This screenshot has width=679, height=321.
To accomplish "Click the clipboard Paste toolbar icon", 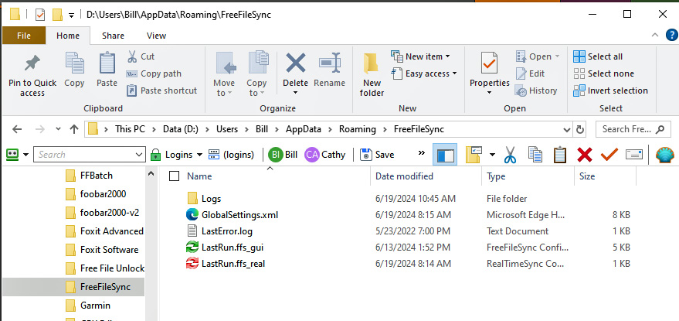I will tap(560, 155).
